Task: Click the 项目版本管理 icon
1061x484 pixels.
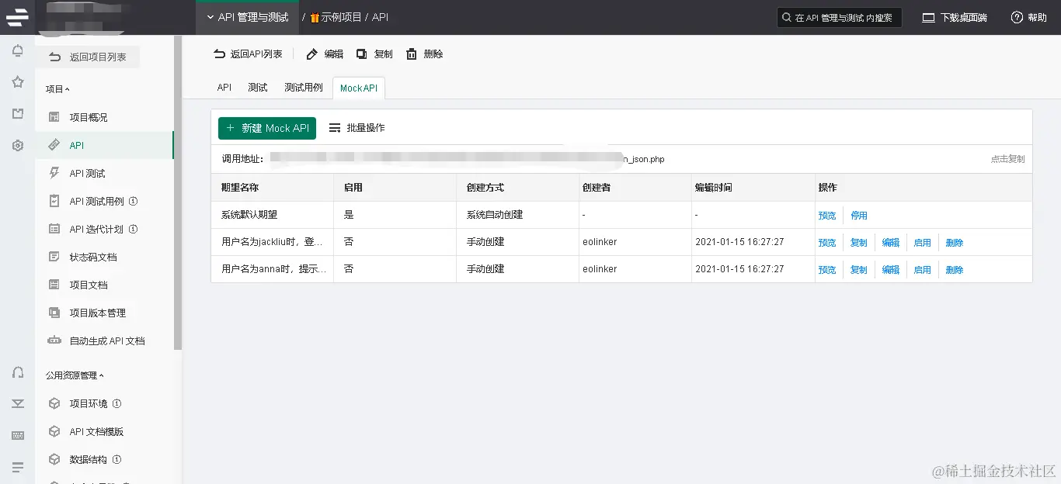Action: [54, 313]
